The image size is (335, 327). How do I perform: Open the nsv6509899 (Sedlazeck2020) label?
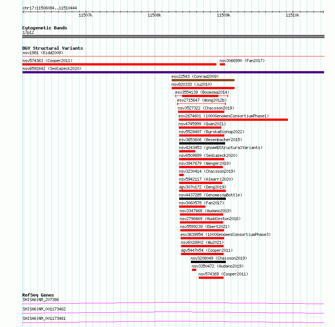point(208,155)
